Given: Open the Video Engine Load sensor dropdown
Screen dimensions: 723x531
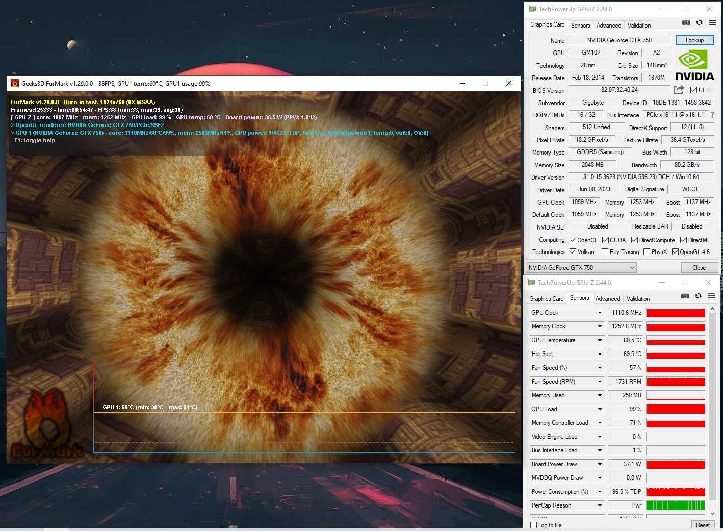Looking at the screenshot, I should [600, 437].
